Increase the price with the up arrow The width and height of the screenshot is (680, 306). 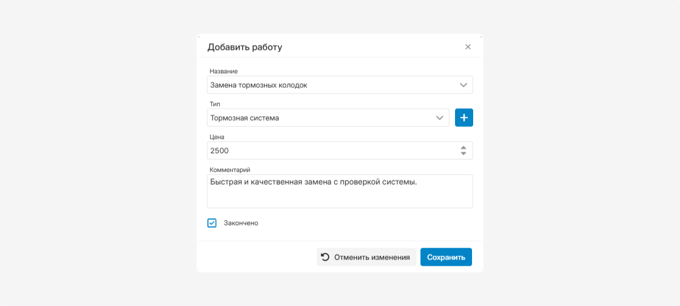[464, 147]
